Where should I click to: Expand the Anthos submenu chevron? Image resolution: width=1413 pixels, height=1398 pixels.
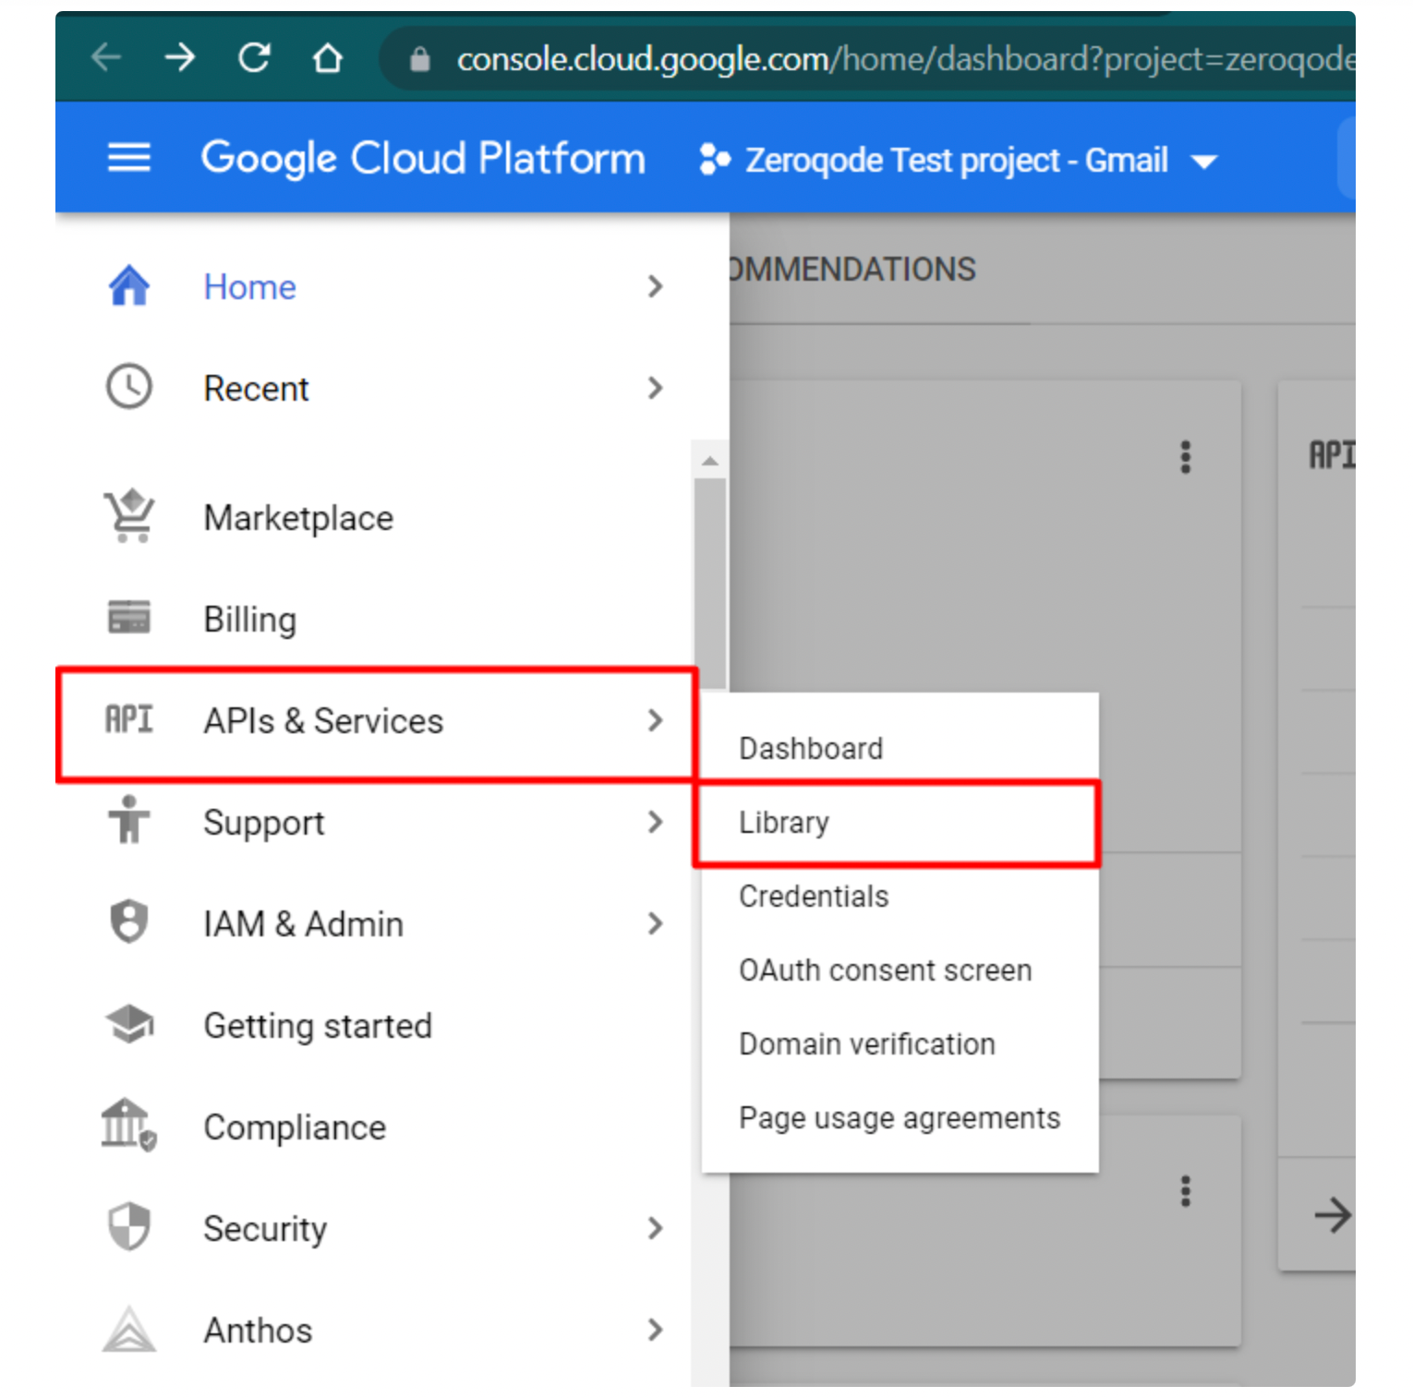tap(656, 1330)
